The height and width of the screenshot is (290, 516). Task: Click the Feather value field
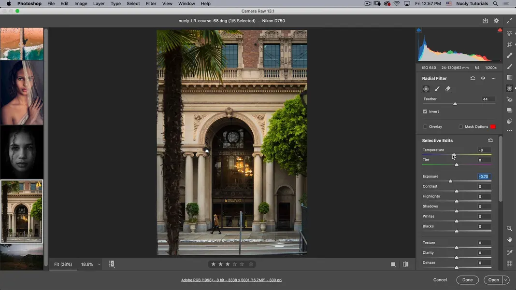point(487,99)
